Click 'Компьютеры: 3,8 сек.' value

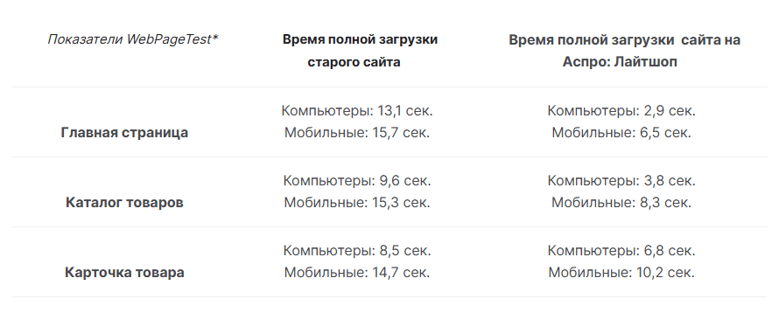pos(621,181)
